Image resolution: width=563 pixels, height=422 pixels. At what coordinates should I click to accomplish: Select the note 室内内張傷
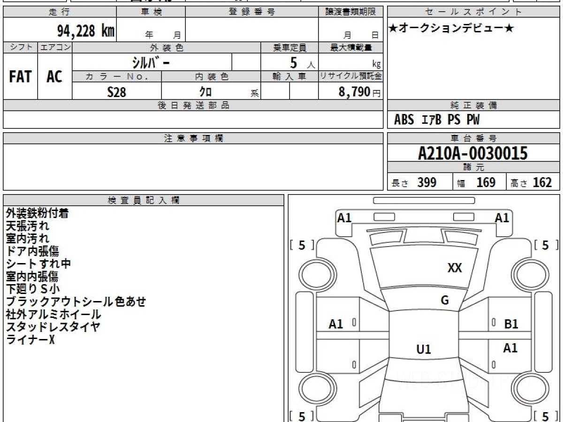tap(32, 276)
